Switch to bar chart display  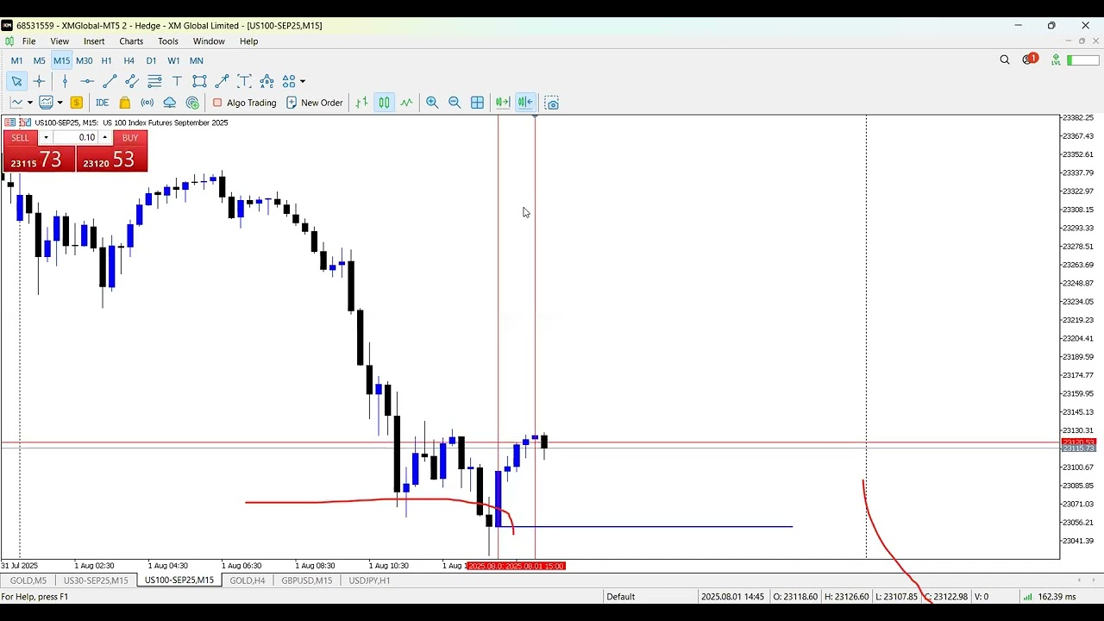coord(361,103)
